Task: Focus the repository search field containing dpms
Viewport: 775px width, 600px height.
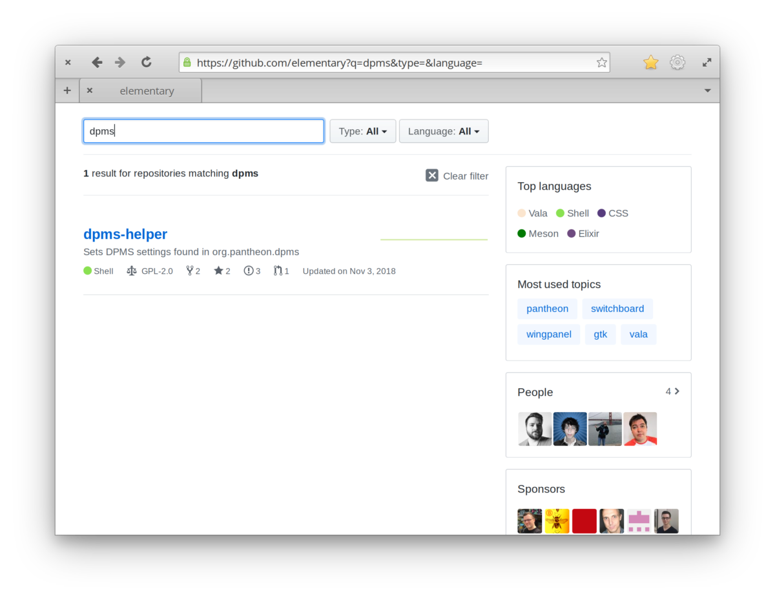Action: tap(203, 131)
